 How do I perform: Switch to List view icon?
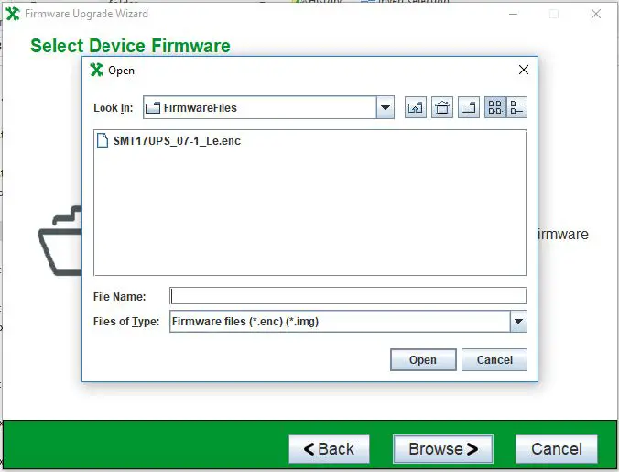[495, 107]
